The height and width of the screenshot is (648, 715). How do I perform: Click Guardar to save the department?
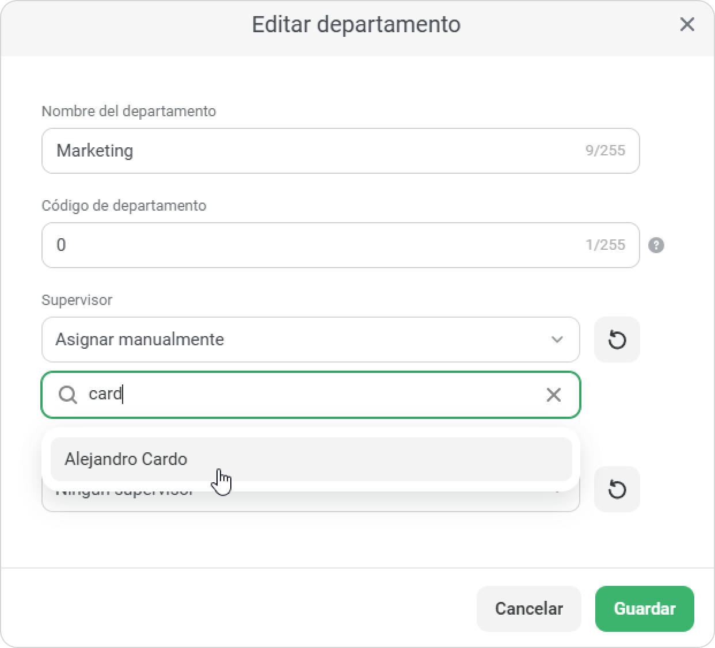tap(645, 609)
